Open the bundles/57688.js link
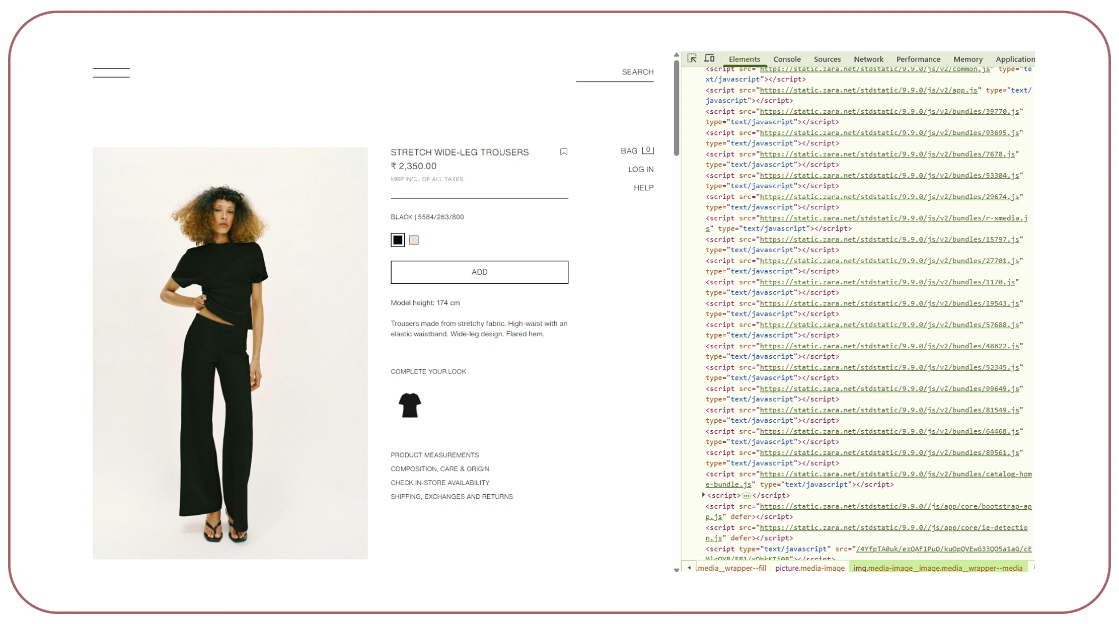The width and height of the screenshot is (1119, 624). [x=889, y=325]
